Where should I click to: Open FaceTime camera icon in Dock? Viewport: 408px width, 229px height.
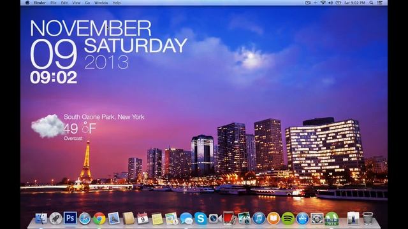point(215,219)
